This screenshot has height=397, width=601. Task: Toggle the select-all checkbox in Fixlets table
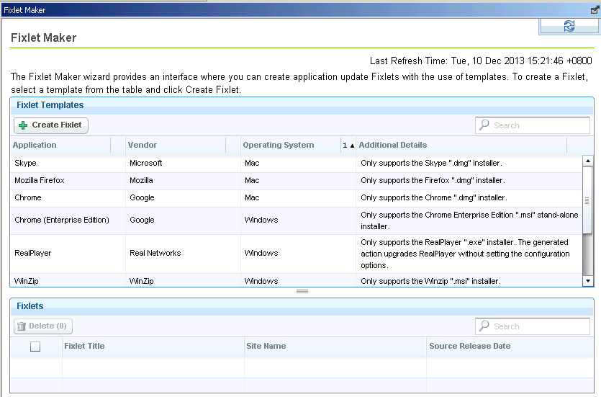coord(35,347)
